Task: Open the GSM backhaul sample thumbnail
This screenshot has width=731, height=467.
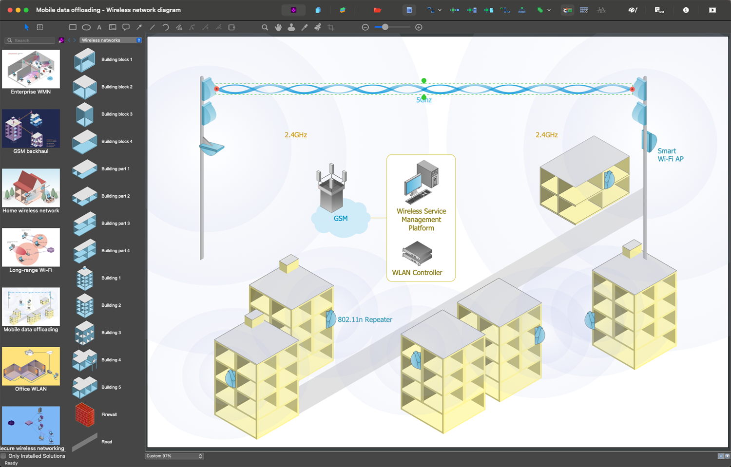Action: click(x=31, y=129)
